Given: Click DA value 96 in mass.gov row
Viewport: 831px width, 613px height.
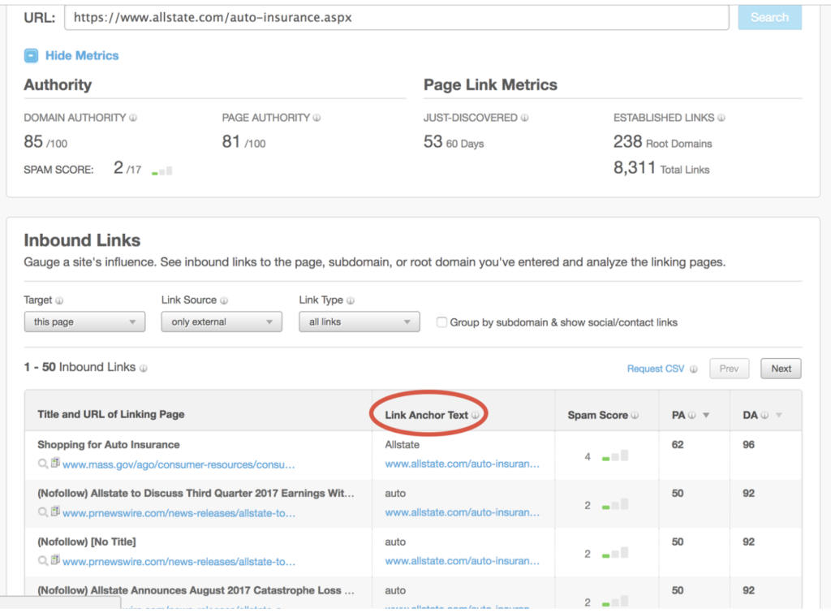Looking at the screenshot, I should [748, 445].
